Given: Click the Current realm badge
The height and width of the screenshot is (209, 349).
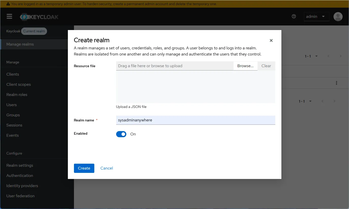Looking at the screenshot, I should click(x=34, y=31).
